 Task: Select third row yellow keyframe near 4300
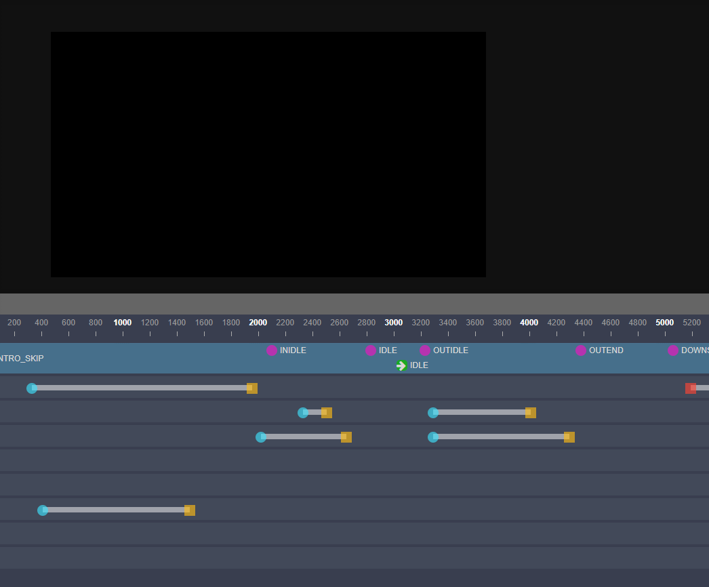pos(569,437)
